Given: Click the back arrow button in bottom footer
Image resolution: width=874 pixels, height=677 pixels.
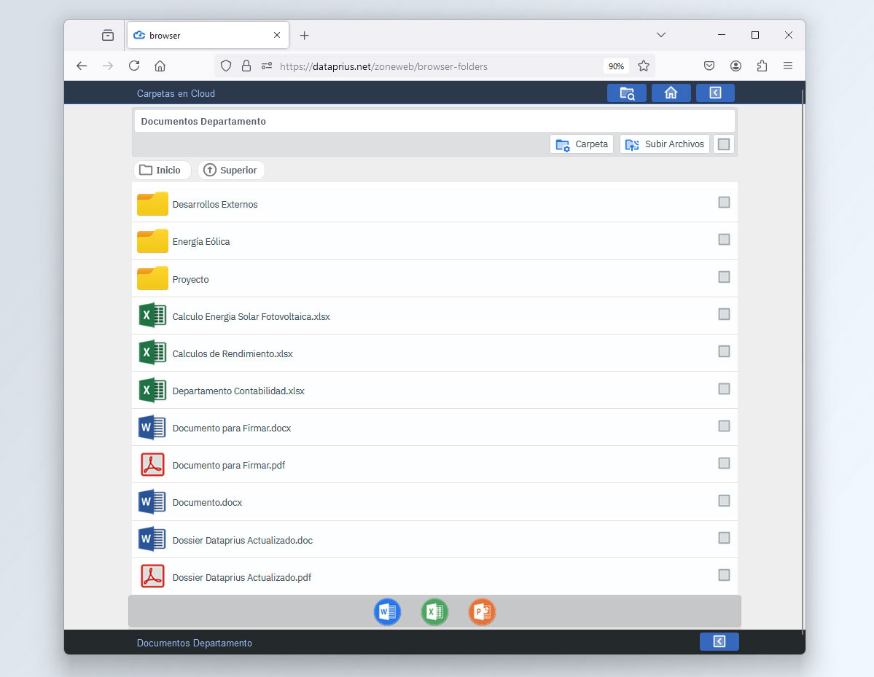Looking at the screenshot, I should 719,641.
